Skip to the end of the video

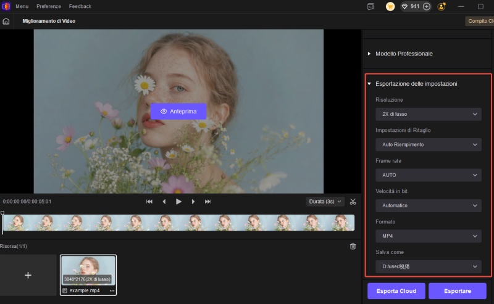point(208,202)
